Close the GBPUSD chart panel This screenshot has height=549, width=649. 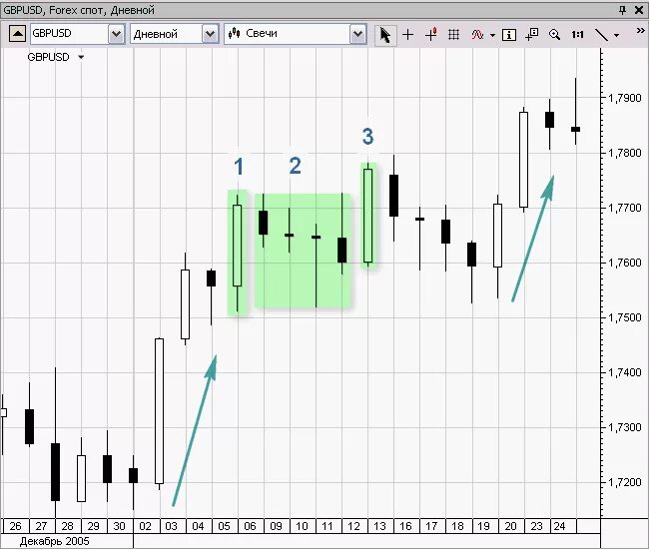tap(639, 10)
